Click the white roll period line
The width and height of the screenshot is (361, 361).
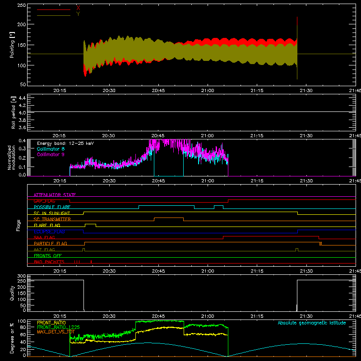tap(191, 112)
